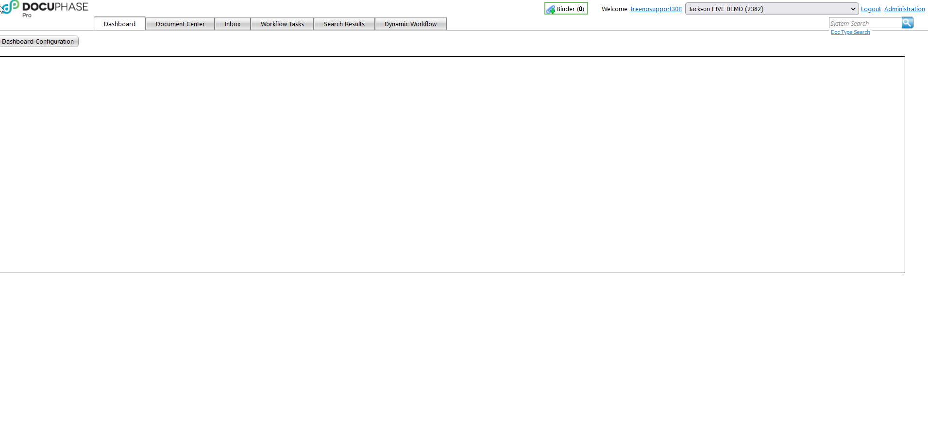
Task: Click the Dashboard Configuration button
Action: tap(38, 41)
